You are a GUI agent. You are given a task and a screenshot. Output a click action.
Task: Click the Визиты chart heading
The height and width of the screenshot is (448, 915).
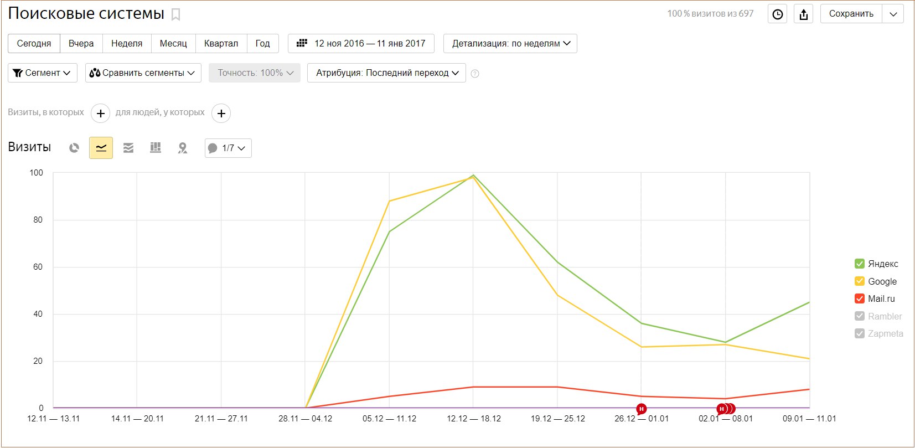[29, 147]
